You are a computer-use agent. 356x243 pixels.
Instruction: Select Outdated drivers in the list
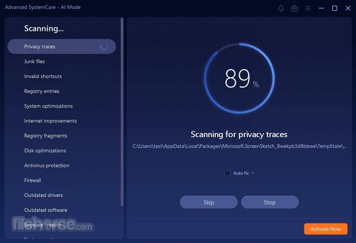click(44, 195)
